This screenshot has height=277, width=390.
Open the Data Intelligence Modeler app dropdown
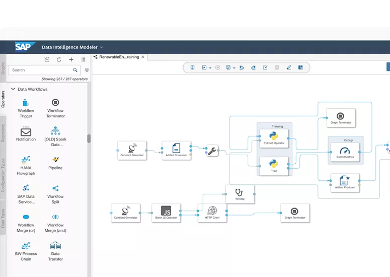click(x=102, y=47)
